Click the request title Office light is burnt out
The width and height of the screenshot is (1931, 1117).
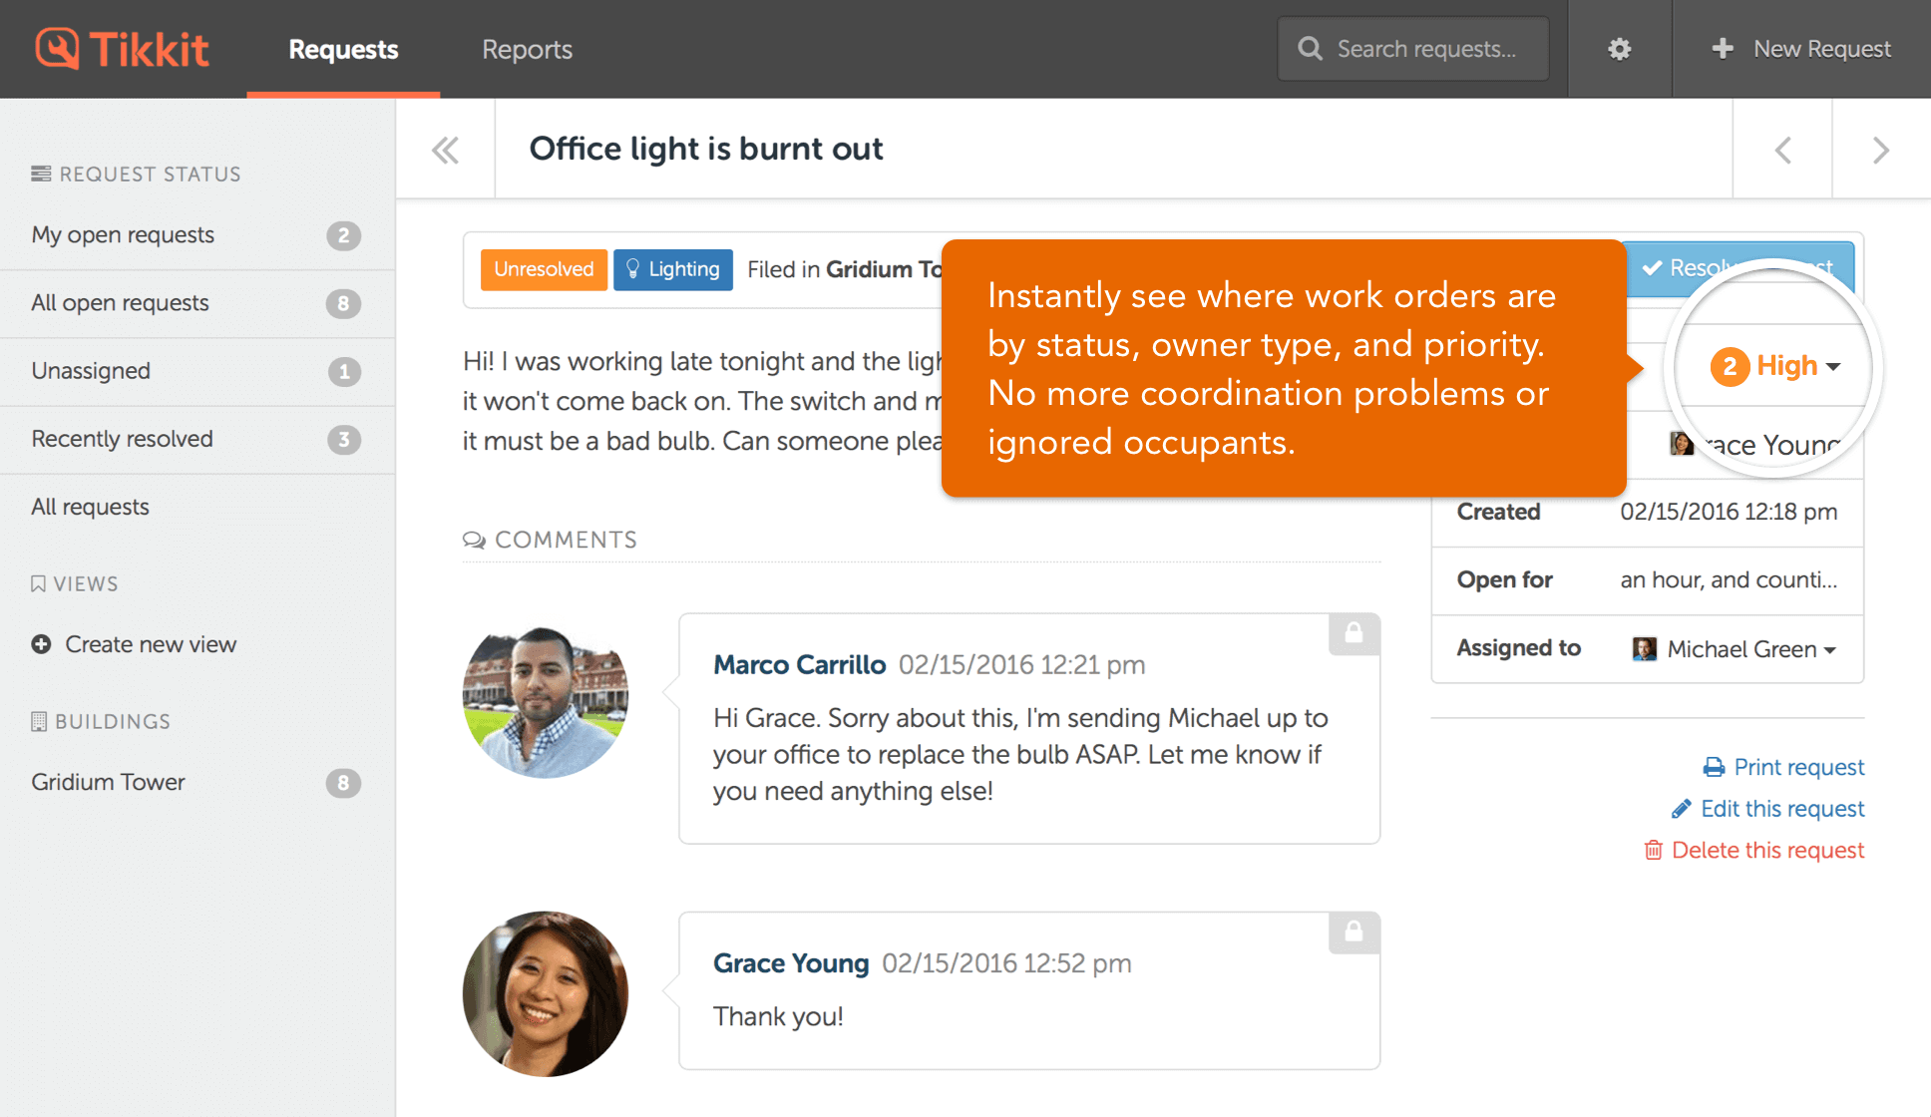[x=706, y=149]
